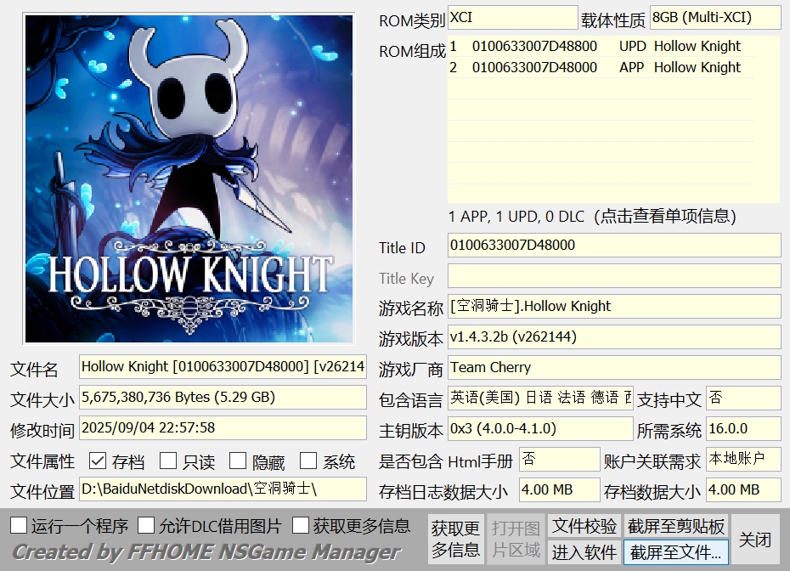Click the 关闭 button
The height and width of the screenshot is (571, 790).
click(x=754, y=540)
